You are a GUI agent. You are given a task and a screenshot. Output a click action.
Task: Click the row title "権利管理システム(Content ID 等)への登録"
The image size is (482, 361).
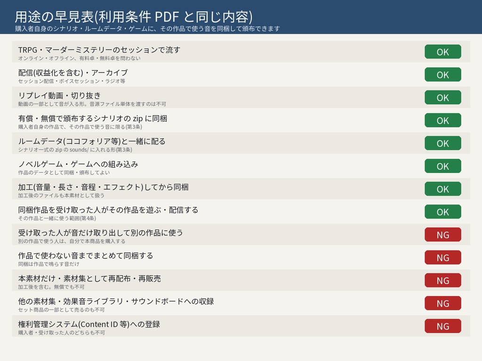pos(89,324)
